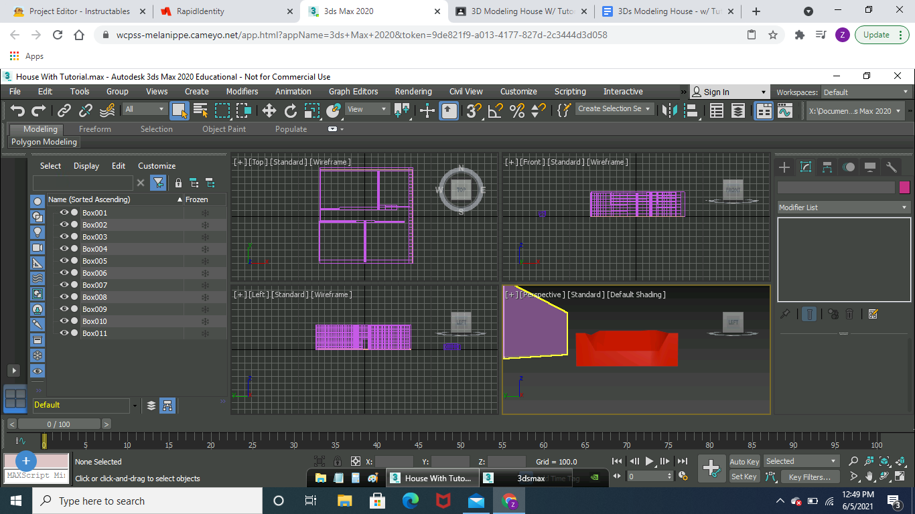Open the Scripting menu

pos(570,92)
